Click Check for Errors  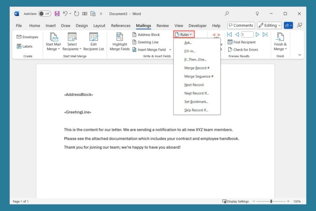pyautogui.click(x=242, y=50)
